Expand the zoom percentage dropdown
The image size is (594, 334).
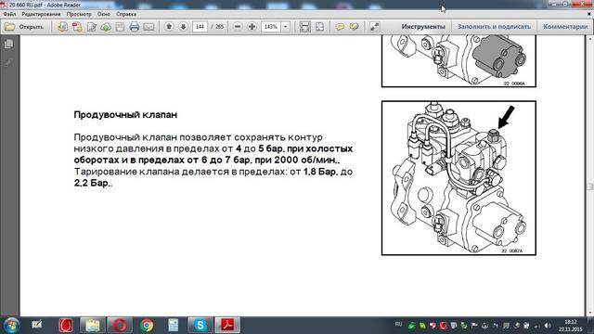[x=285, y=27]
